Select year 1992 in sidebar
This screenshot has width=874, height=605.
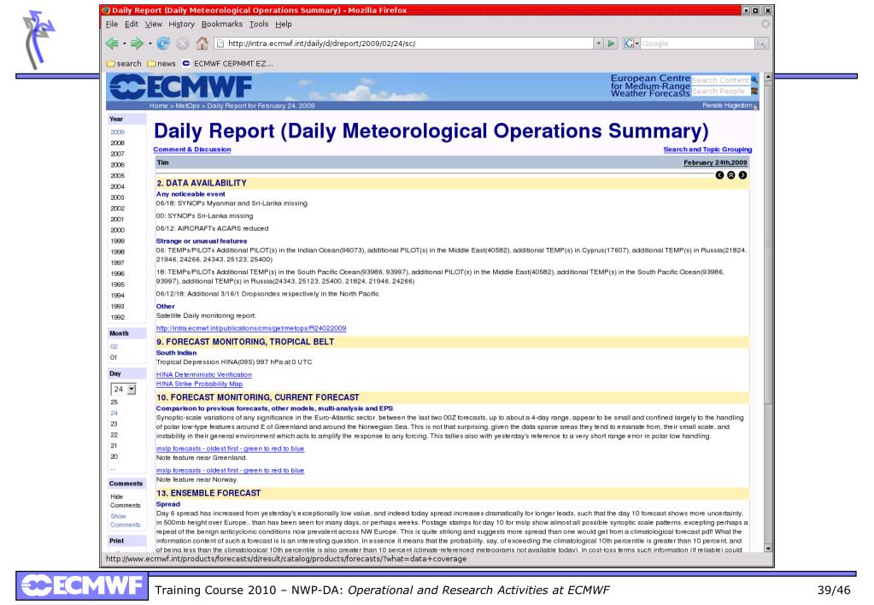click(x=117, y=317)
